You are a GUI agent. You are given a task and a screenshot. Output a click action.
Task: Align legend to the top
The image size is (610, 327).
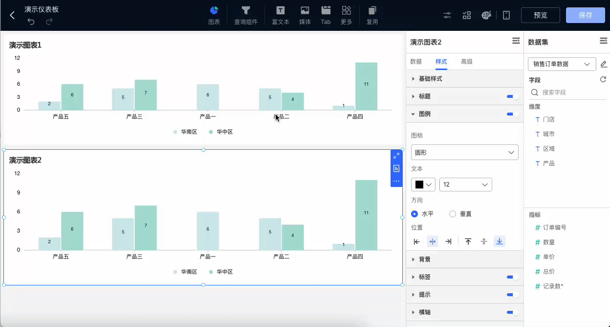point(468,241)
